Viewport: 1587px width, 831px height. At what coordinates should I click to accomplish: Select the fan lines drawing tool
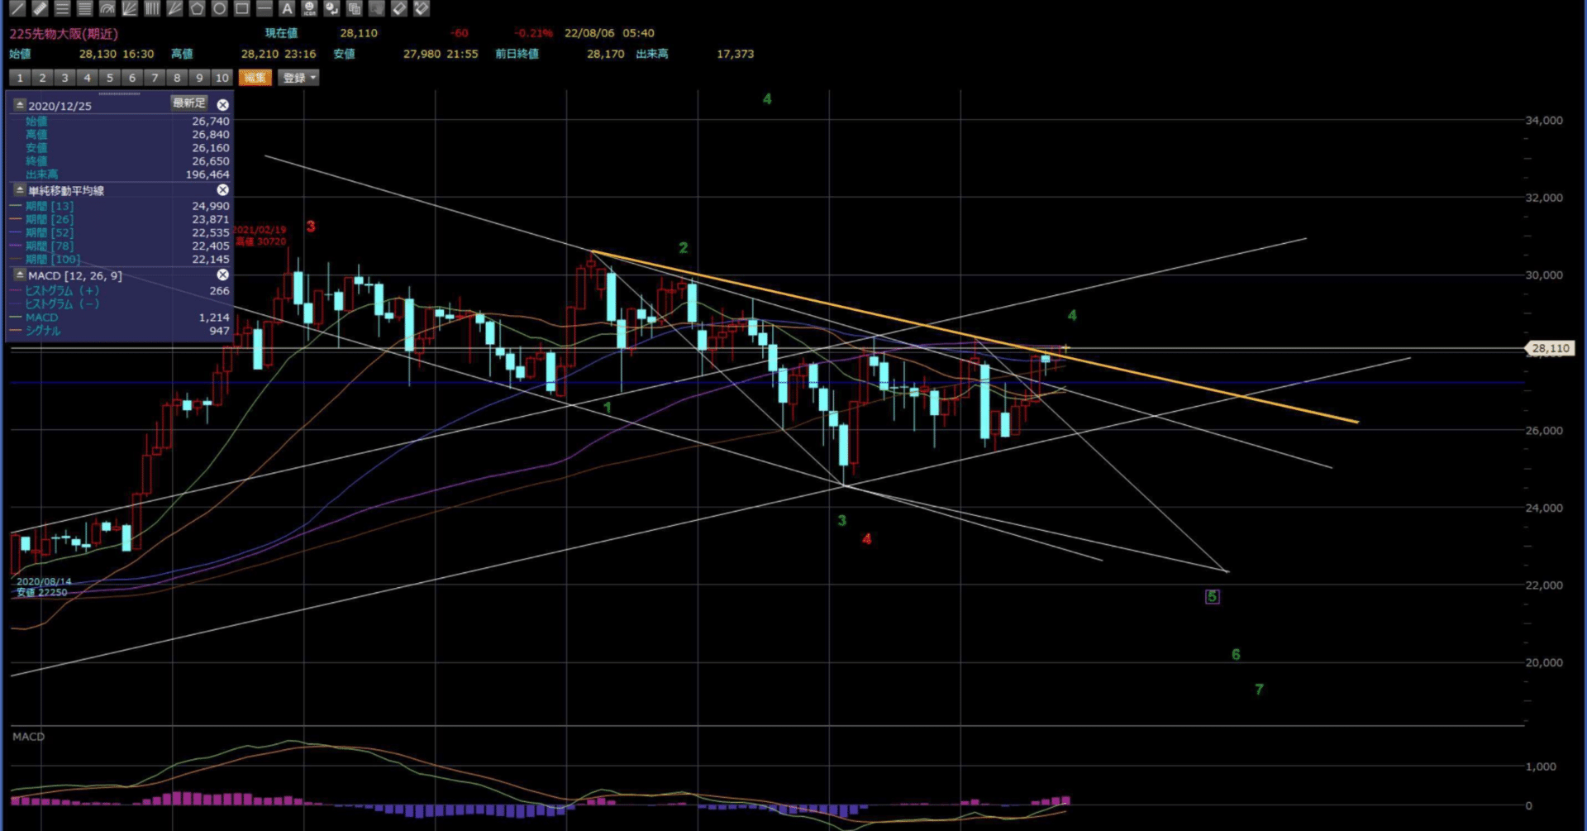[x=129, y=8]
